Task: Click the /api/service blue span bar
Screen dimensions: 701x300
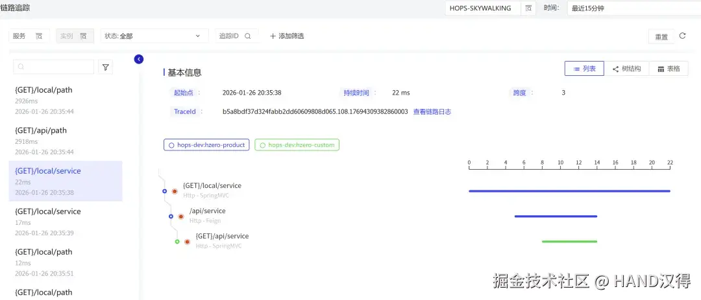Action: pos(556,216)
